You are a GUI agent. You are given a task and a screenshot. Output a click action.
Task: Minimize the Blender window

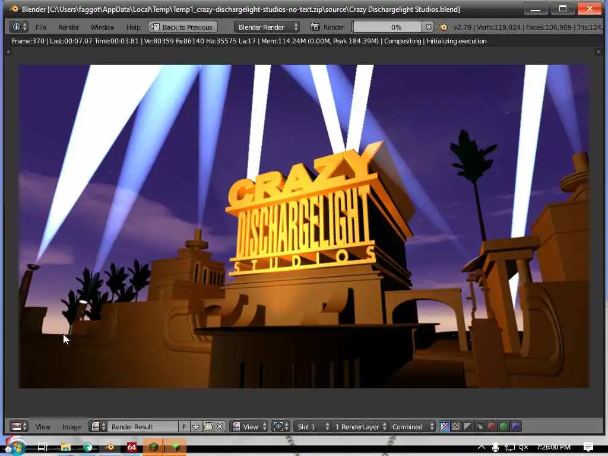536,8
